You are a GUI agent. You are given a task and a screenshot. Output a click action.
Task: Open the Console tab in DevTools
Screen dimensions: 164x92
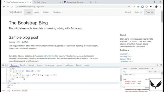click(x=23, y=65)
